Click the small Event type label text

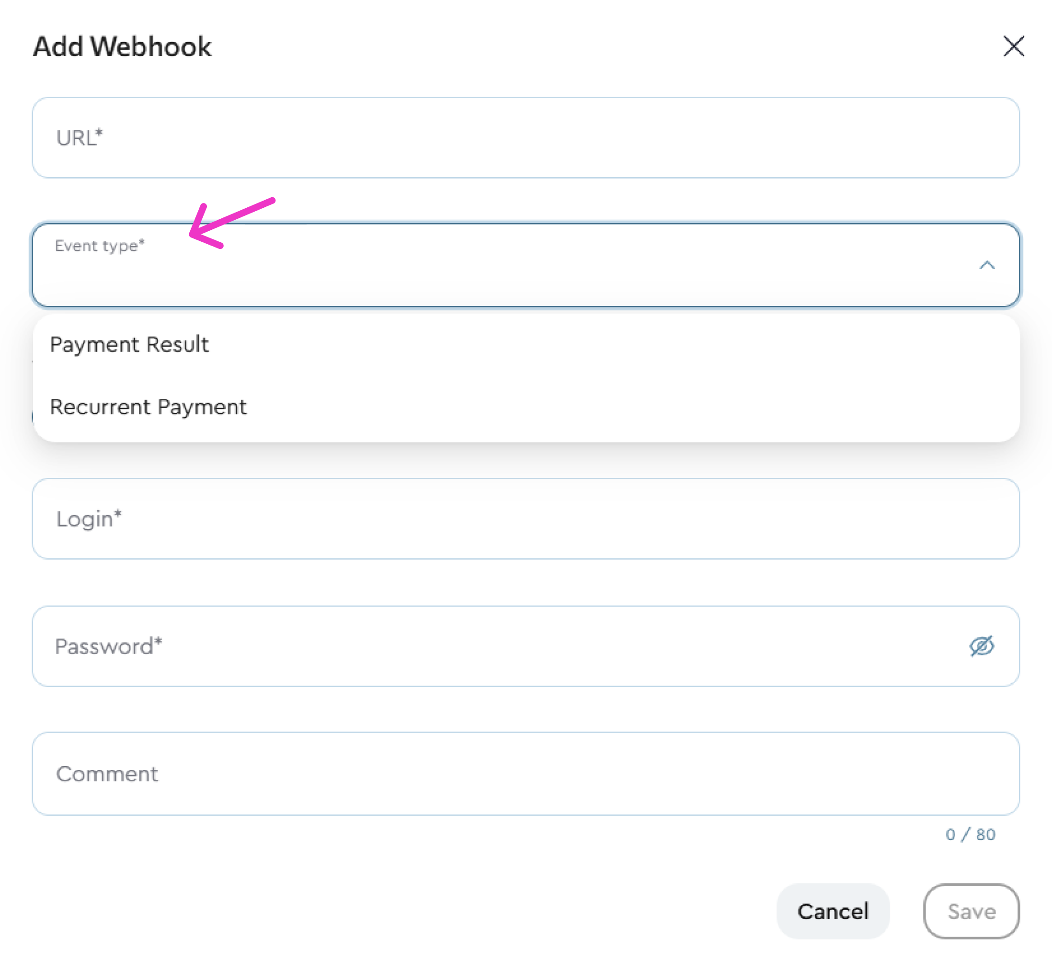coord(99,246)
